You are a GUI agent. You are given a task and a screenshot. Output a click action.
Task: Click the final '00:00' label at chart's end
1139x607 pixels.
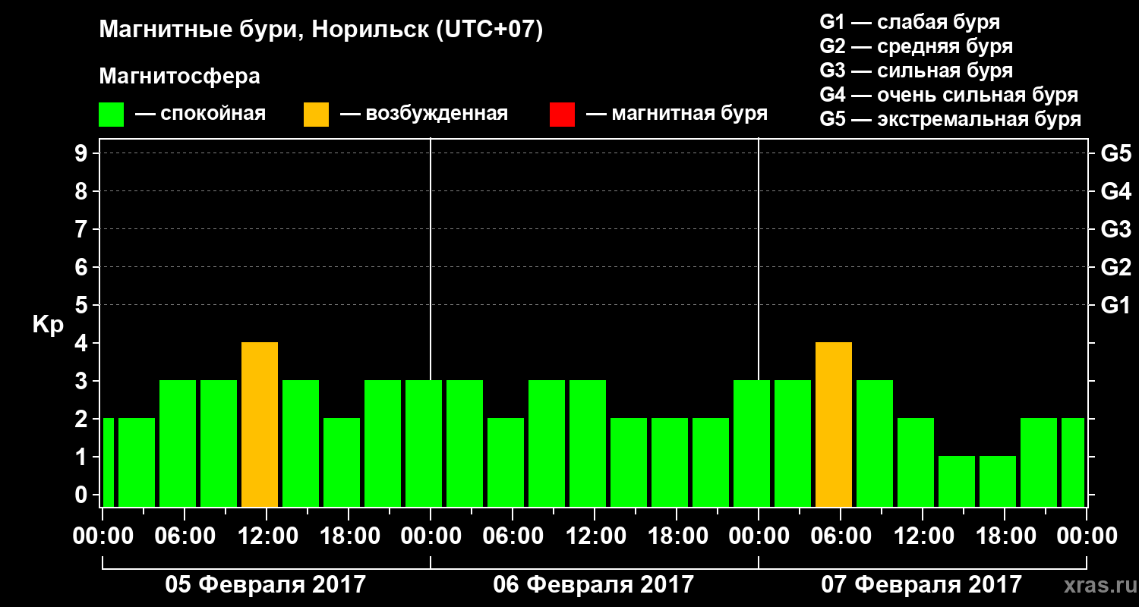point(1087,536)
